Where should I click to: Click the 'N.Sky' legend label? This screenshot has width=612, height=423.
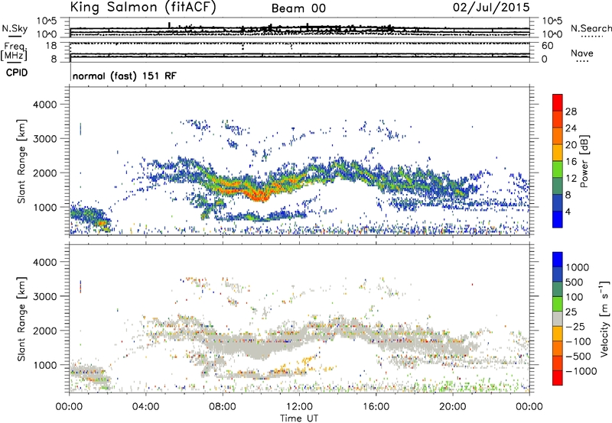tap(15, 28)
